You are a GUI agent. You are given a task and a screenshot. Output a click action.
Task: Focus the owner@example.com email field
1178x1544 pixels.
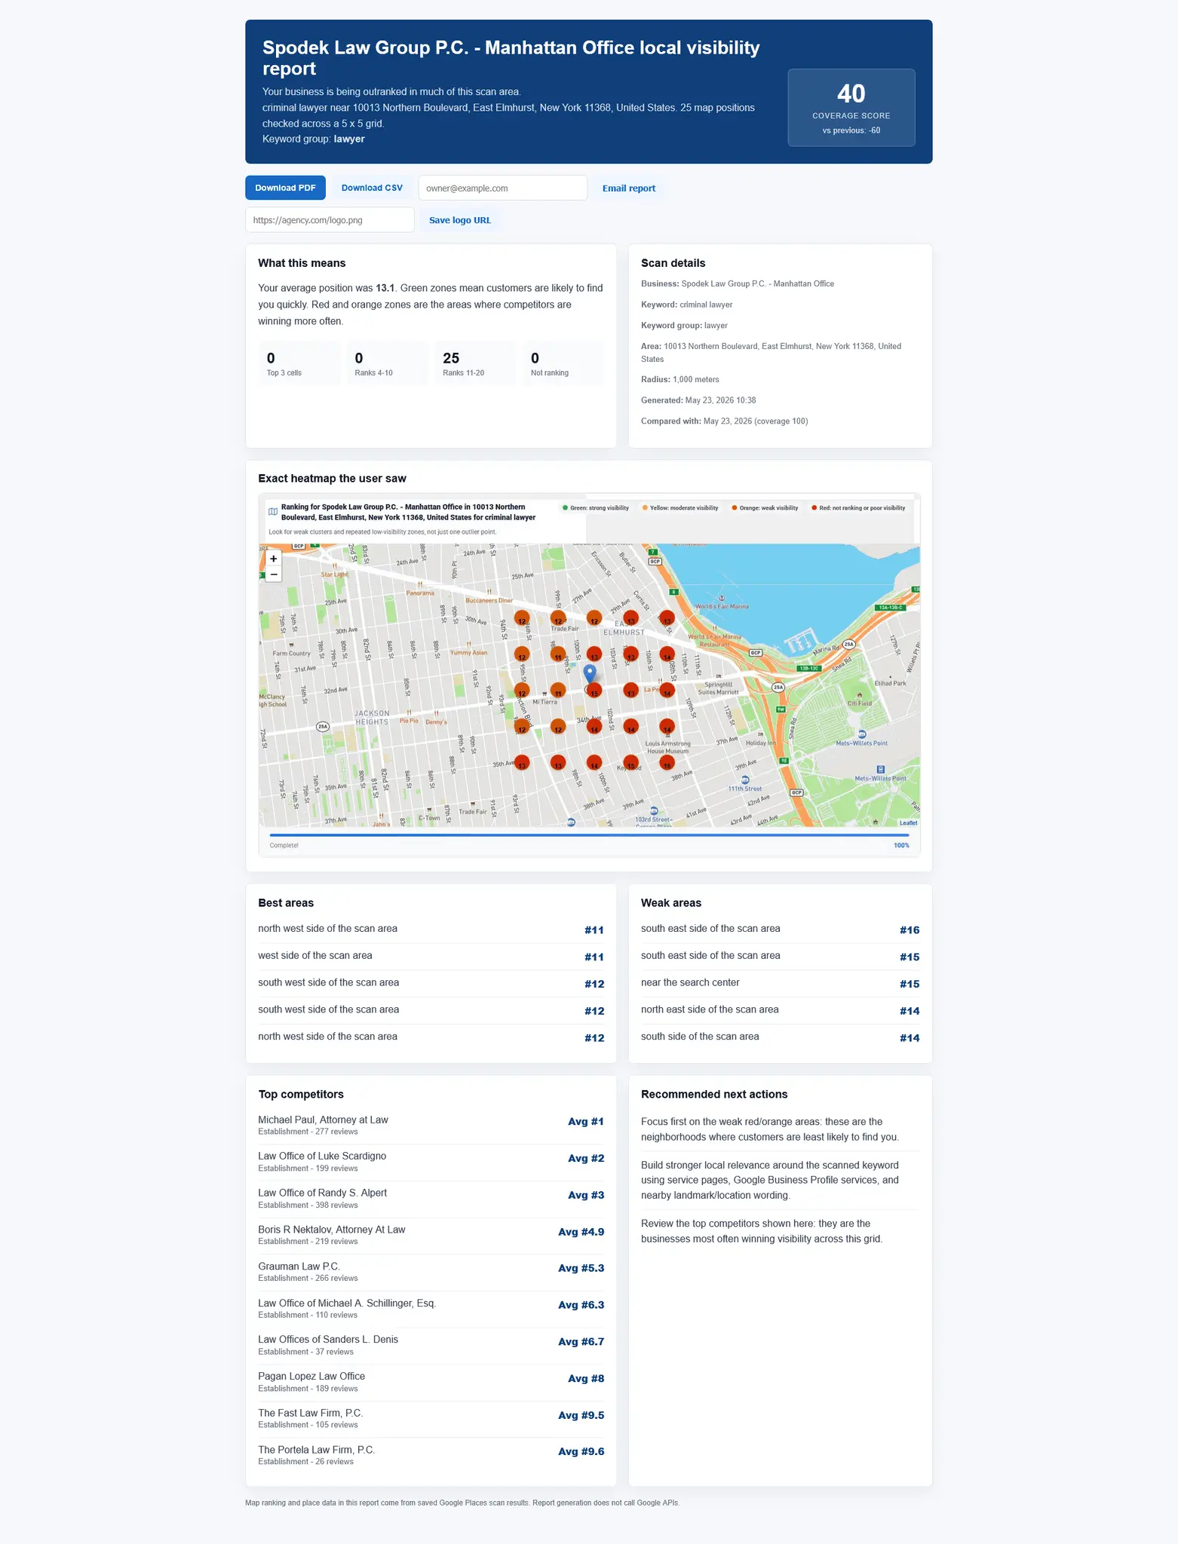pos(503,188)
